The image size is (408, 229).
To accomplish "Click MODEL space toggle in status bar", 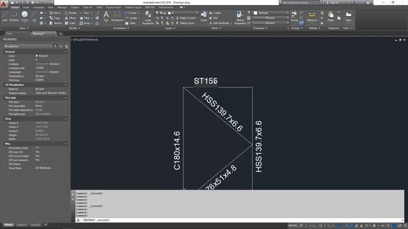I will (x=293, y=226).
